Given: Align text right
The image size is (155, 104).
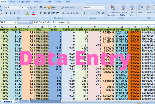Looking at the screenshot, I should click(49, 13).
